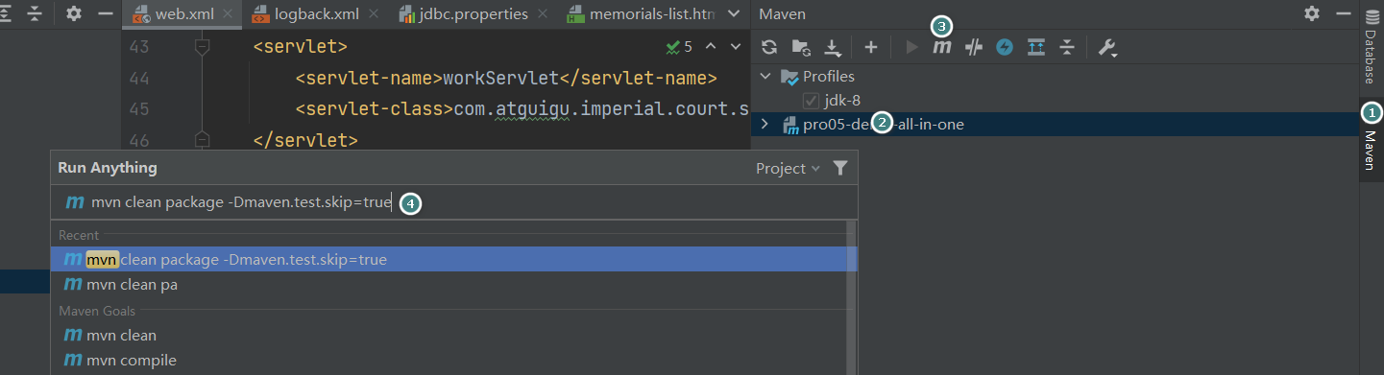Click the inspection checkmark with 5

679,46
